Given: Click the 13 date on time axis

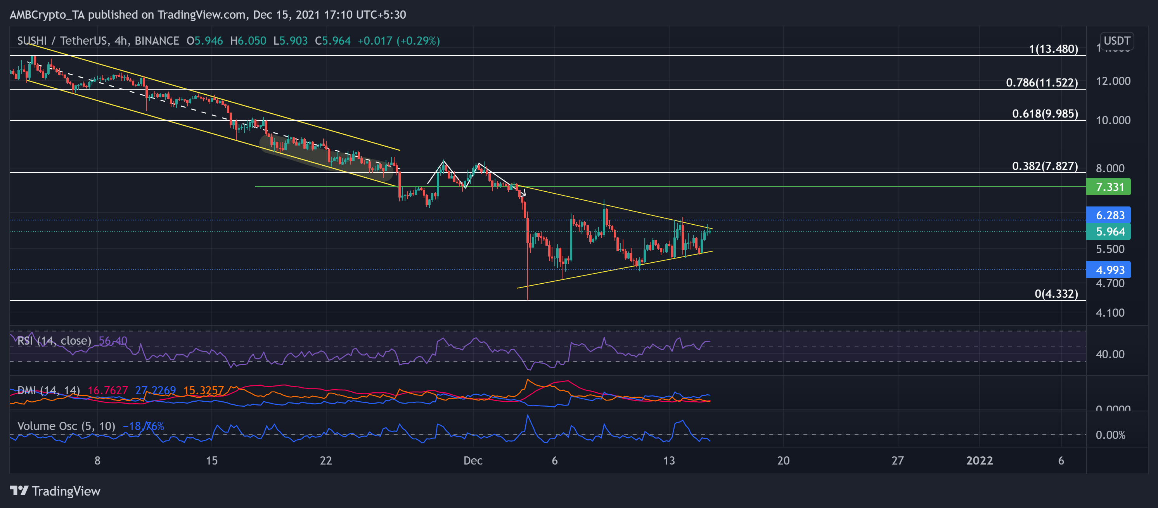Looking at the screenshot, I should click(669, 460).
